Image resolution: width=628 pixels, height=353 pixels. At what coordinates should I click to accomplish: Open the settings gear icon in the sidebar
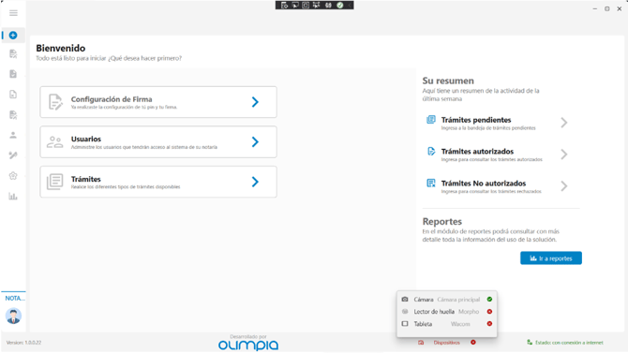click(13, 176)
